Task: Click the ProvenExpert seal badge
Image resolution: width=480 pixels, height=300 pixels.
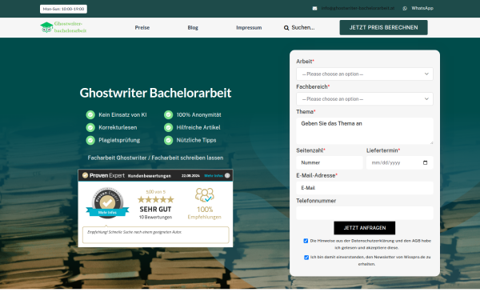Action: click(x=107, y=203)
